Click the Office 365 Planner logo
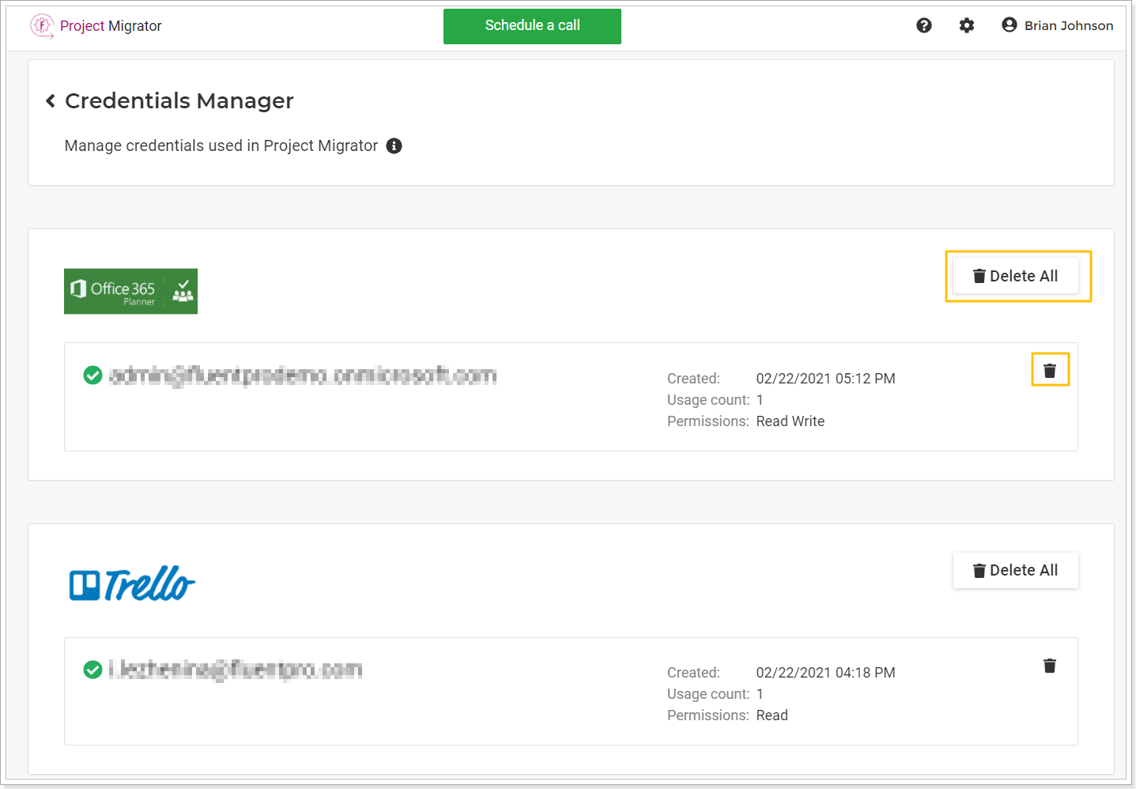This screenshot has height=789, width=1136. tap(130, 291)
